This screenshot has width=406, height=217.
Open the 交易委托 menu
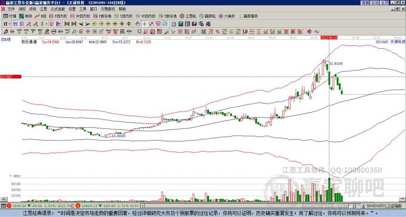tap(108, 9)
